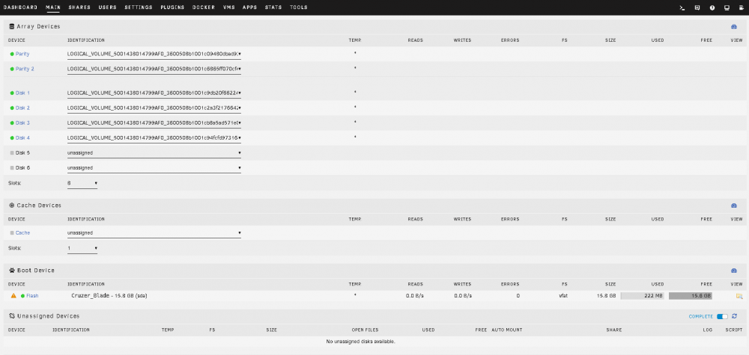Click the green status dot for Disk 3
749x355 pixels.
click(12, 123)
